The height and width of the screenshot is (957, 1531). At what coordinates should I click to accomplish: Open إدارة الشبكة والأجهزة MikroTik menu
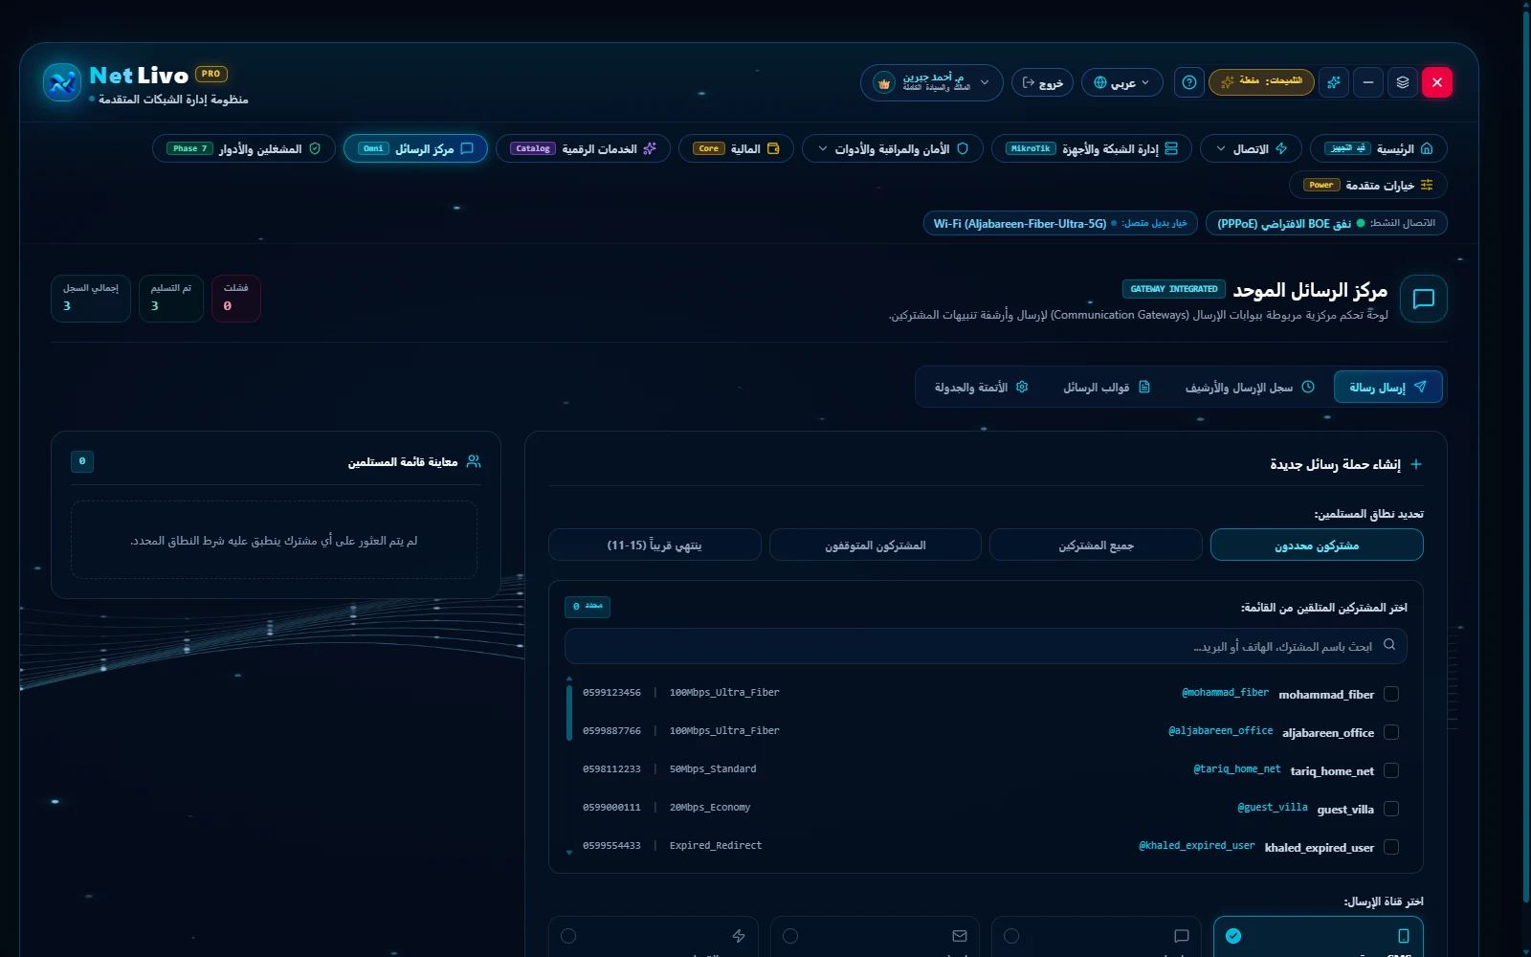[x=1092, y=148]
